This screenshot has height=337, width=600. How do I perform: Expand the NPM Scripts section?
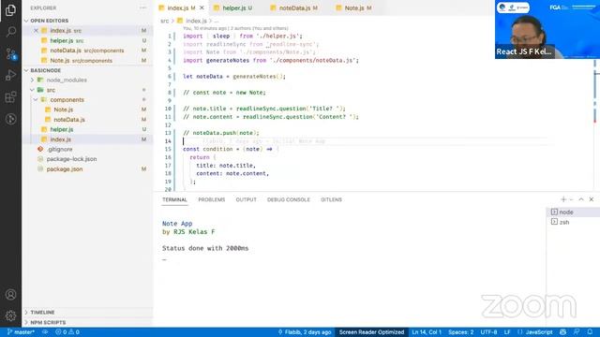point(48,322)
